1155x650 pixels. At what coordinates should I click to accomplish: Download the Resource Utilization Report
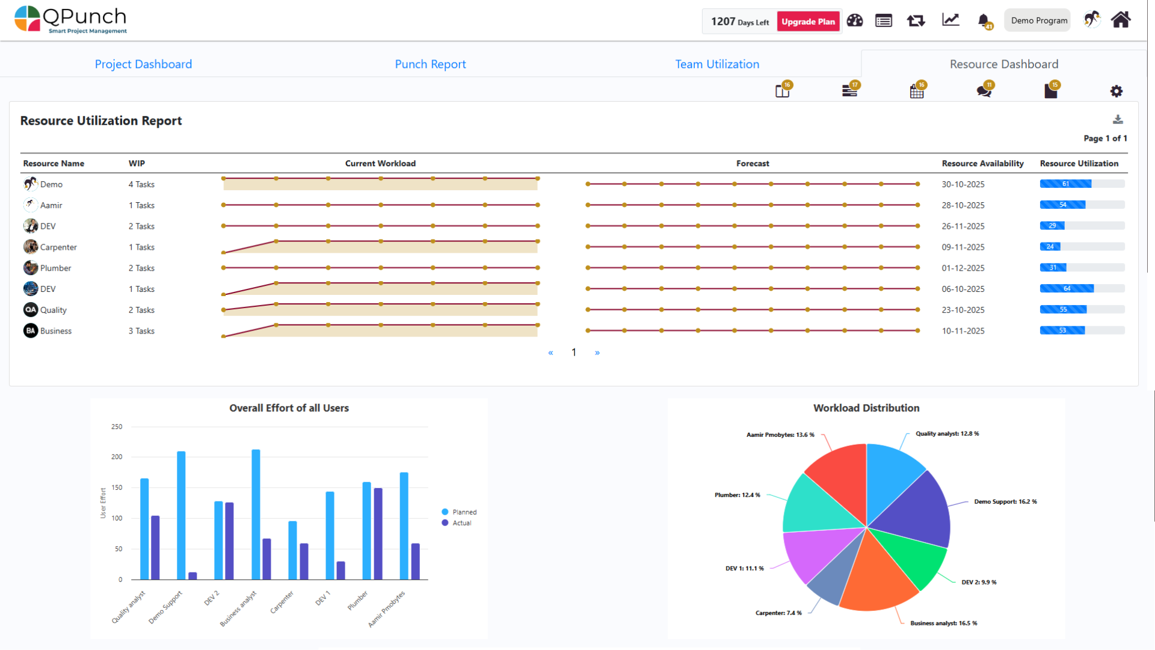[1118, 120]
